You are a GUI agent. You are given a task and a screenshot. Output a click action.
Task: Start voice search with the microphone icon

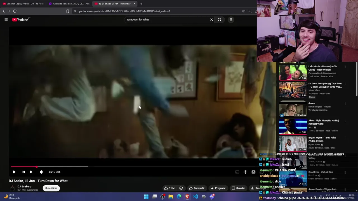pyautogui.click(x=231, y=20)
